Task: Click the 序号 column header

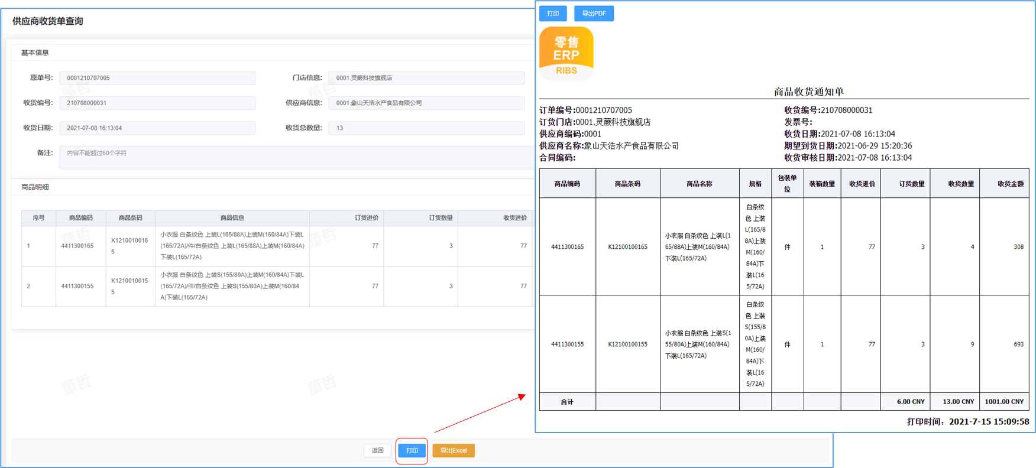Action: 38,218
